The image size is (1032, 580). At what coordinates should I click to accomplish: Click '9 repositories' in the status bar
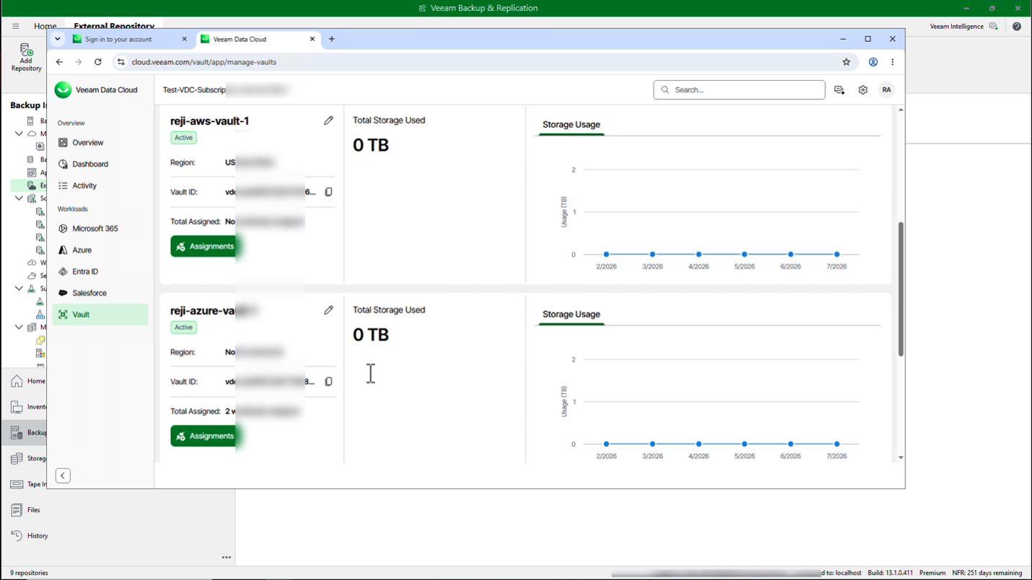click(29, 573)
